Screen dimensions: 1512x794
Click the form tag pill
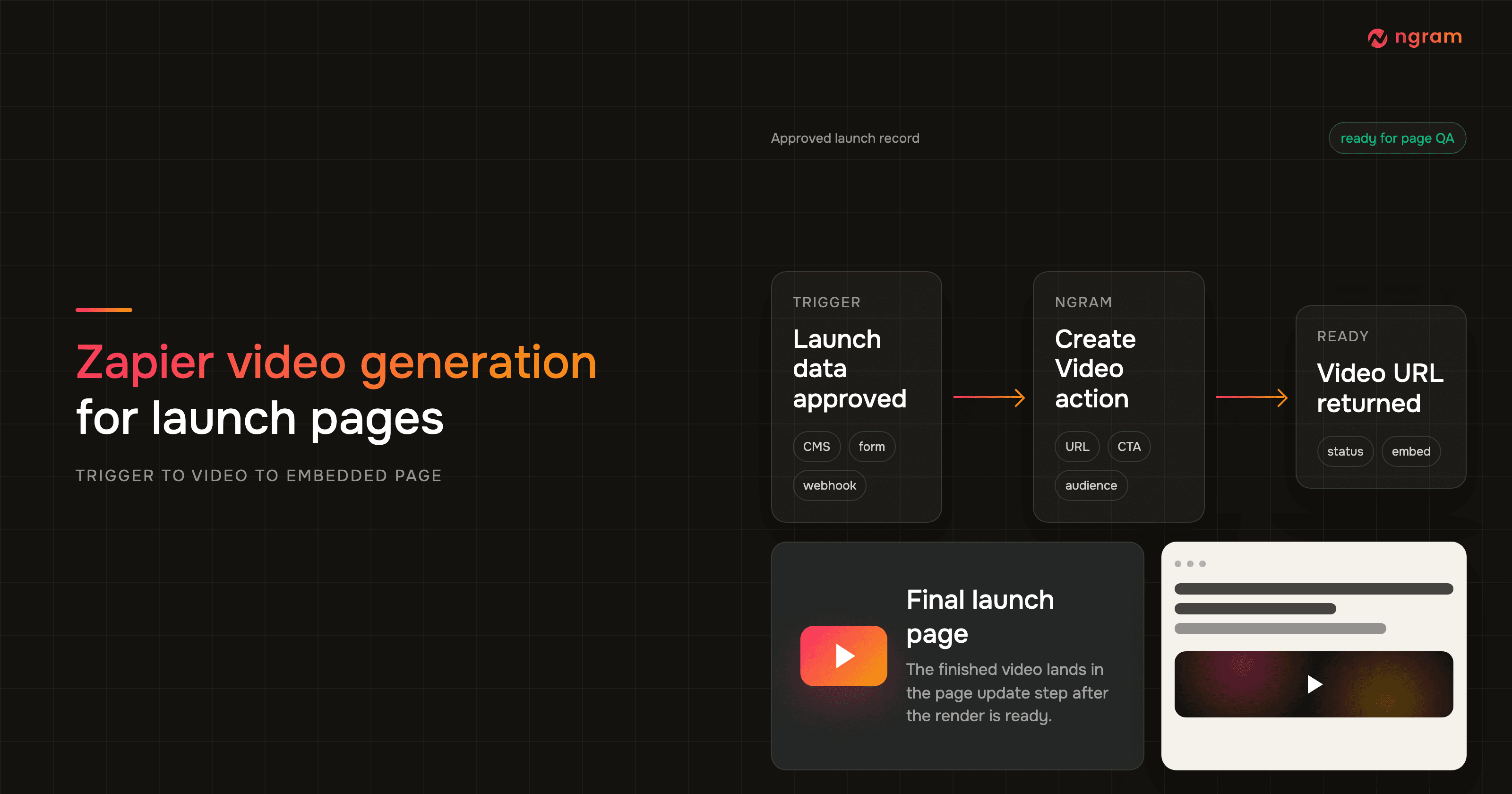872,446
